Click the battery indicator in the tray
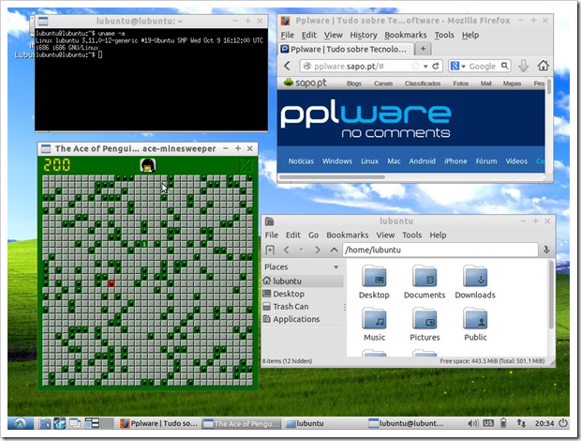The width and height of the screenshot is (581, 441). [x=503, y=423]
